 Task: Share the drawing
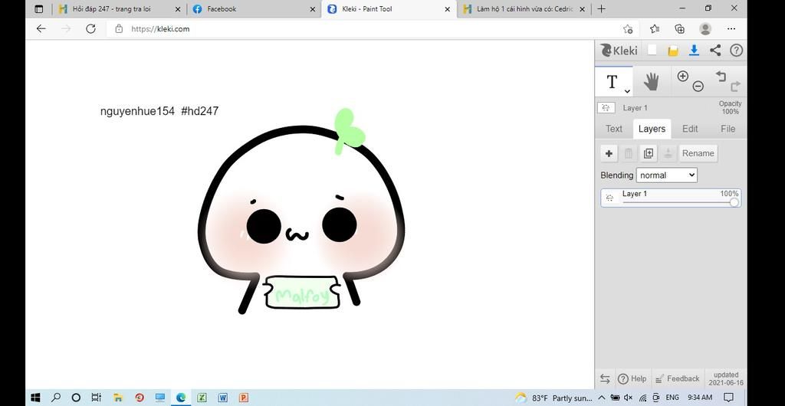click(715, 50)
